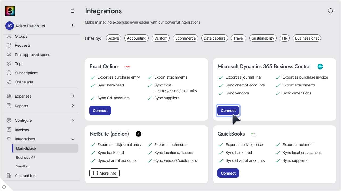Toggle the Ecommerce filter chip
The image size is (341, 191).
point(185,38)
